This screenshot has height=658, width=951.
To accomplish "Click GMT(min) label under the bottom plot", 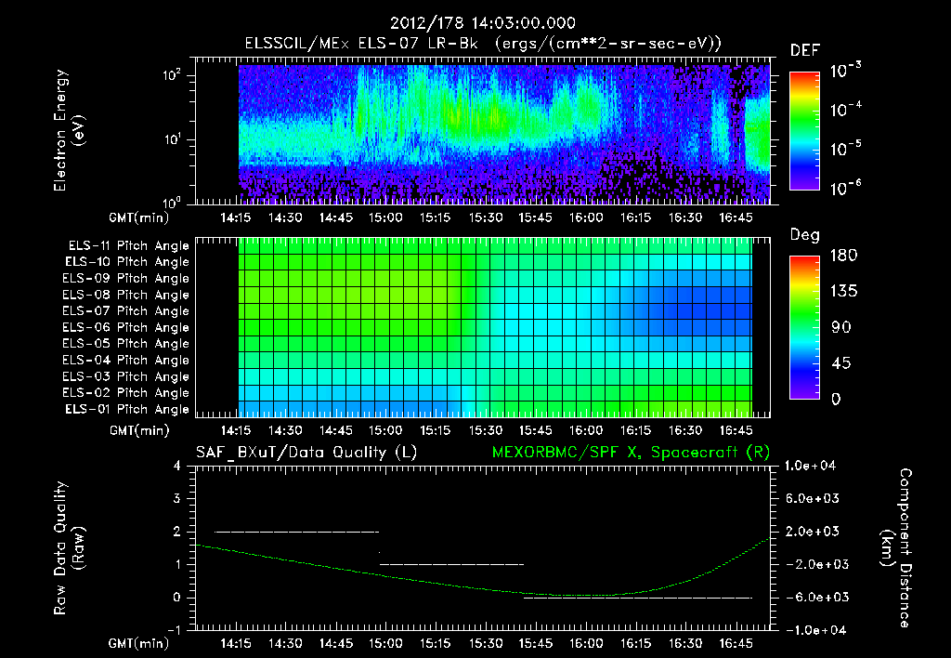I will point(138,643).
